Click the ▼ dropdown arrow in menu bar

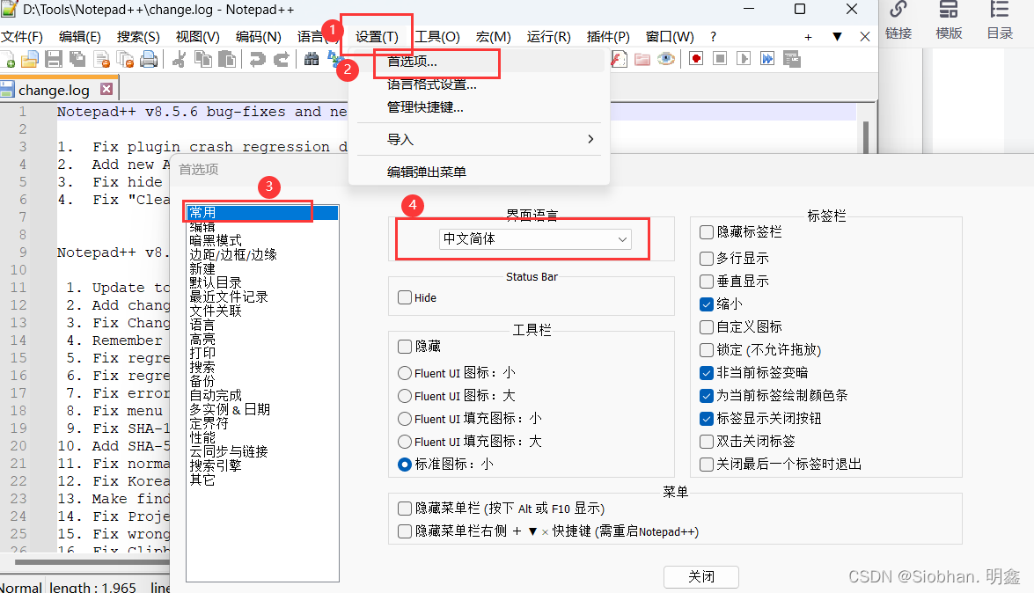point(837,37)
